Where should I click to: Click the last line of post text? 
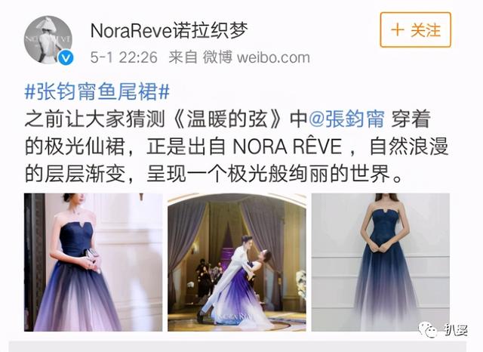click(214, 174)
